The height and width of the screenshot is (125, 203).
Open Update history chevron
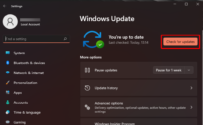tap(191, 88)
